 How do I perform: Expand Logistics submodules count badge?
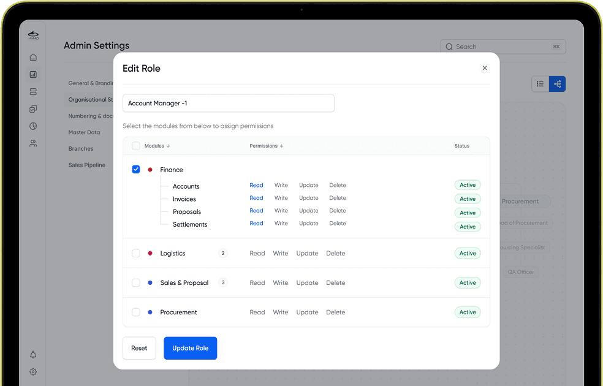[x=223, y=254]
